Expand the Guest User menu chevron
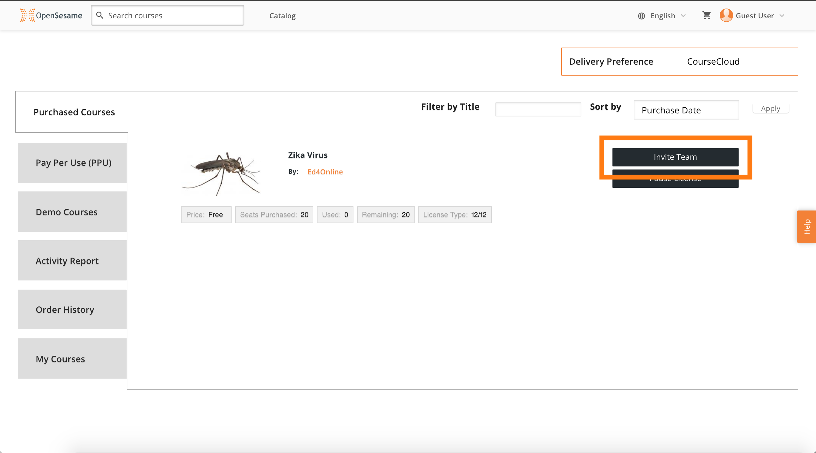The height and width of the screenshot is (453, 816). (782, 16)
